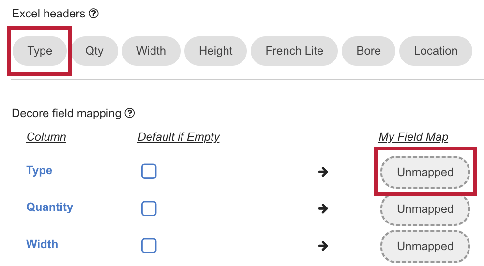Tick Default if Empty checkbox for Quantity
This screenshot has height=266, width=484.
[149, 208]
